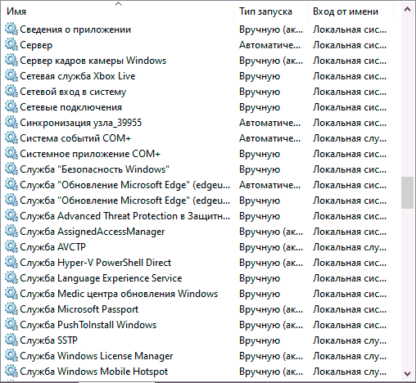Sort list by Имя column header

pyautogui.click(x=118, y=11)
